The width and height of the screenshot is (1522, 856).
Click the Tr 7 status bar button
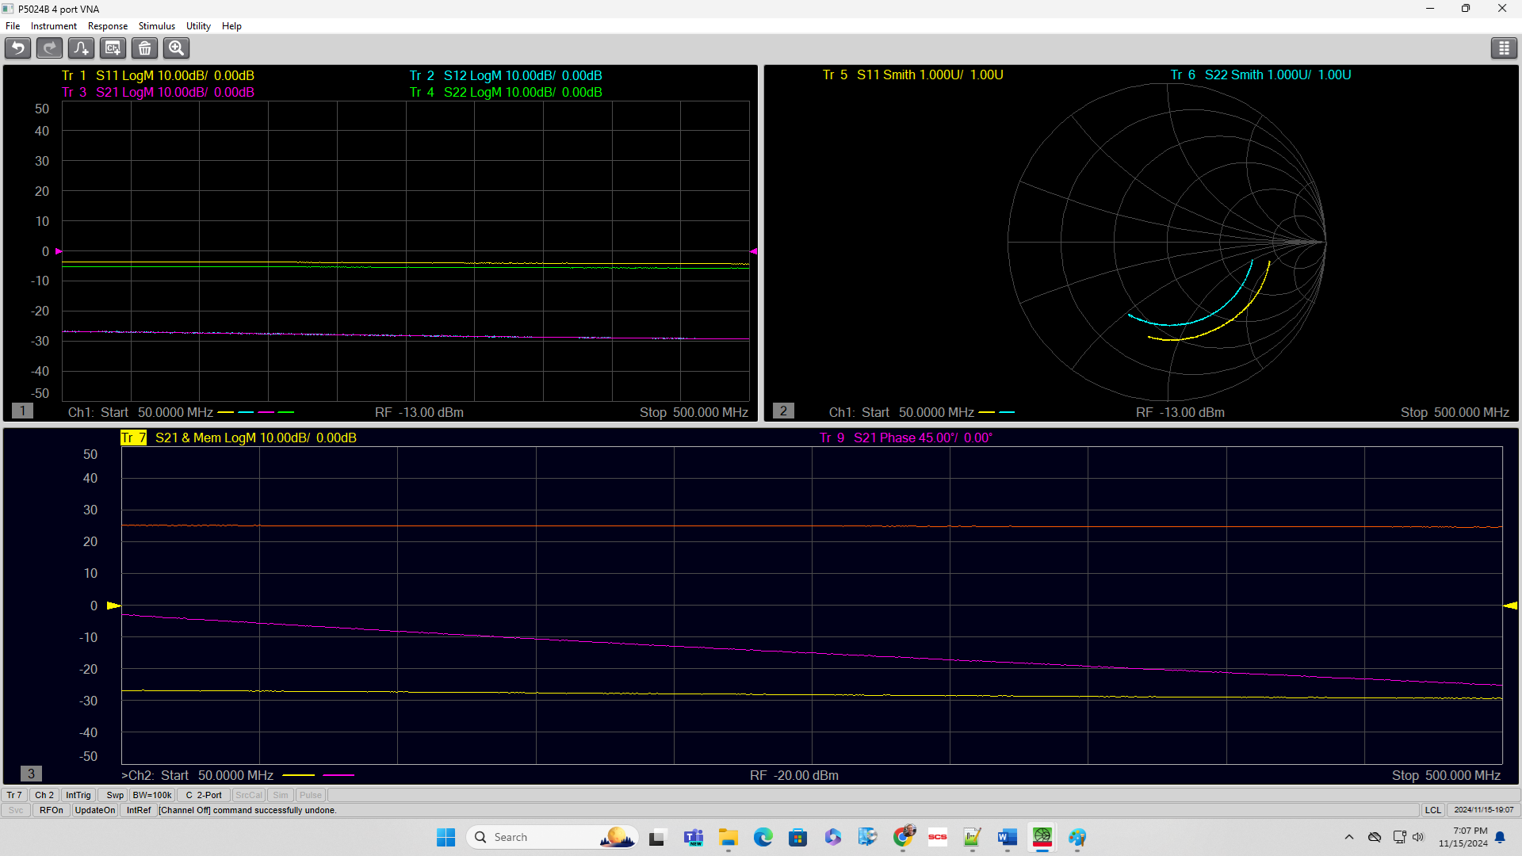tap(14, 795)
